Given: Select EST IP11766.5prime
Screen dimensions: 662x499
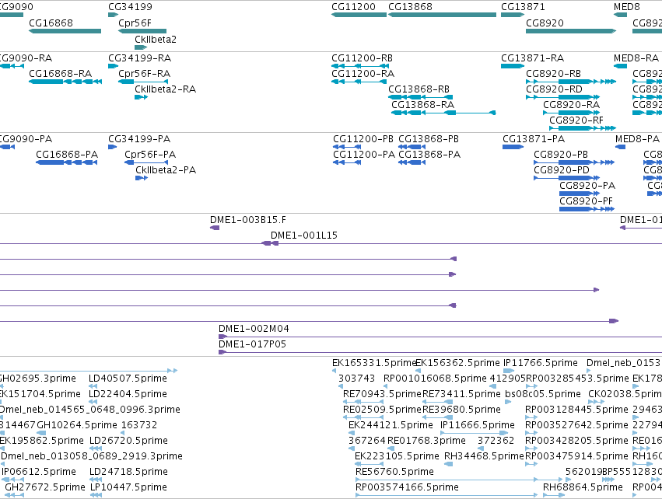Looking at the screenshot, I should (x=541, y=363).
